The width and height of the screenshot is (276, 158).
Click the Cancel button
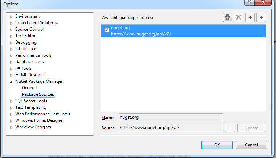point(251,145)
